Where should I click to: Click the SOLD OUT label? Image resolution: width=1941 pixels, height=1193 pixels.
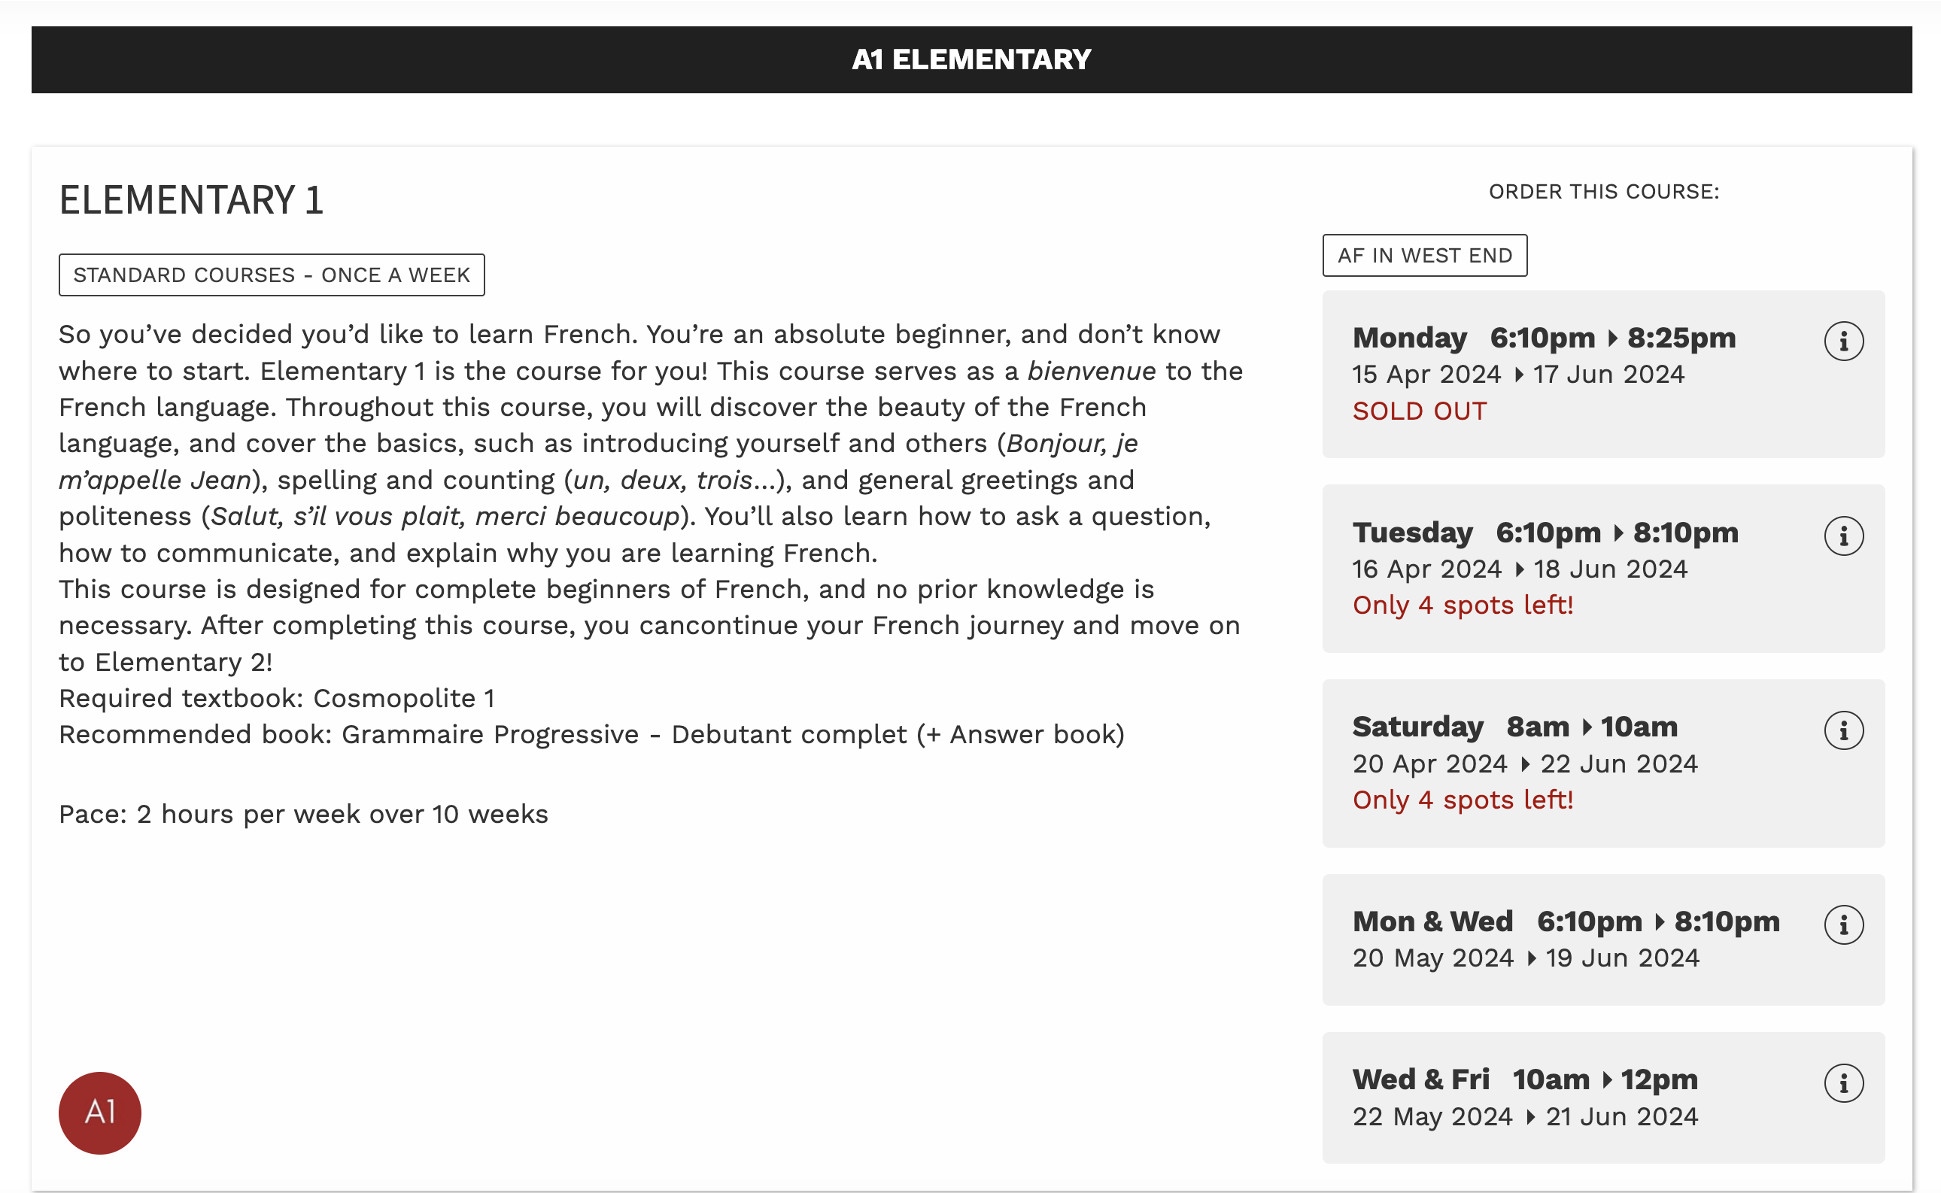[x=1419, y=411]
